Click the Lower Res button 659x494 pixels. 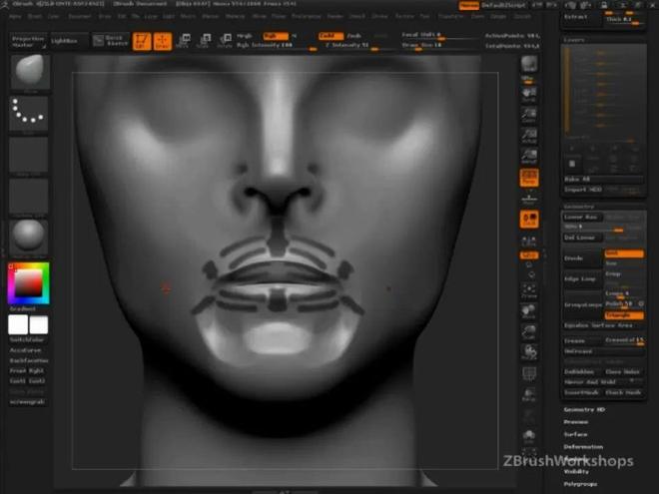click(582, 218)
